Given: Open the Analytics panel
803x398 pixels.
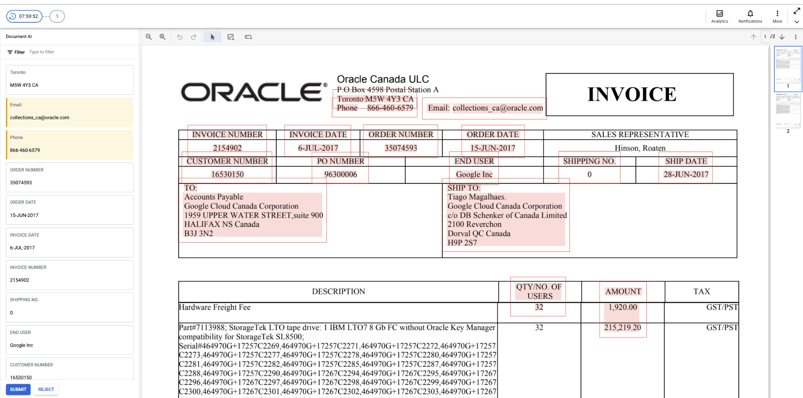Looking at the screenshot, I should pyautogui.click(x=719, y=16).
